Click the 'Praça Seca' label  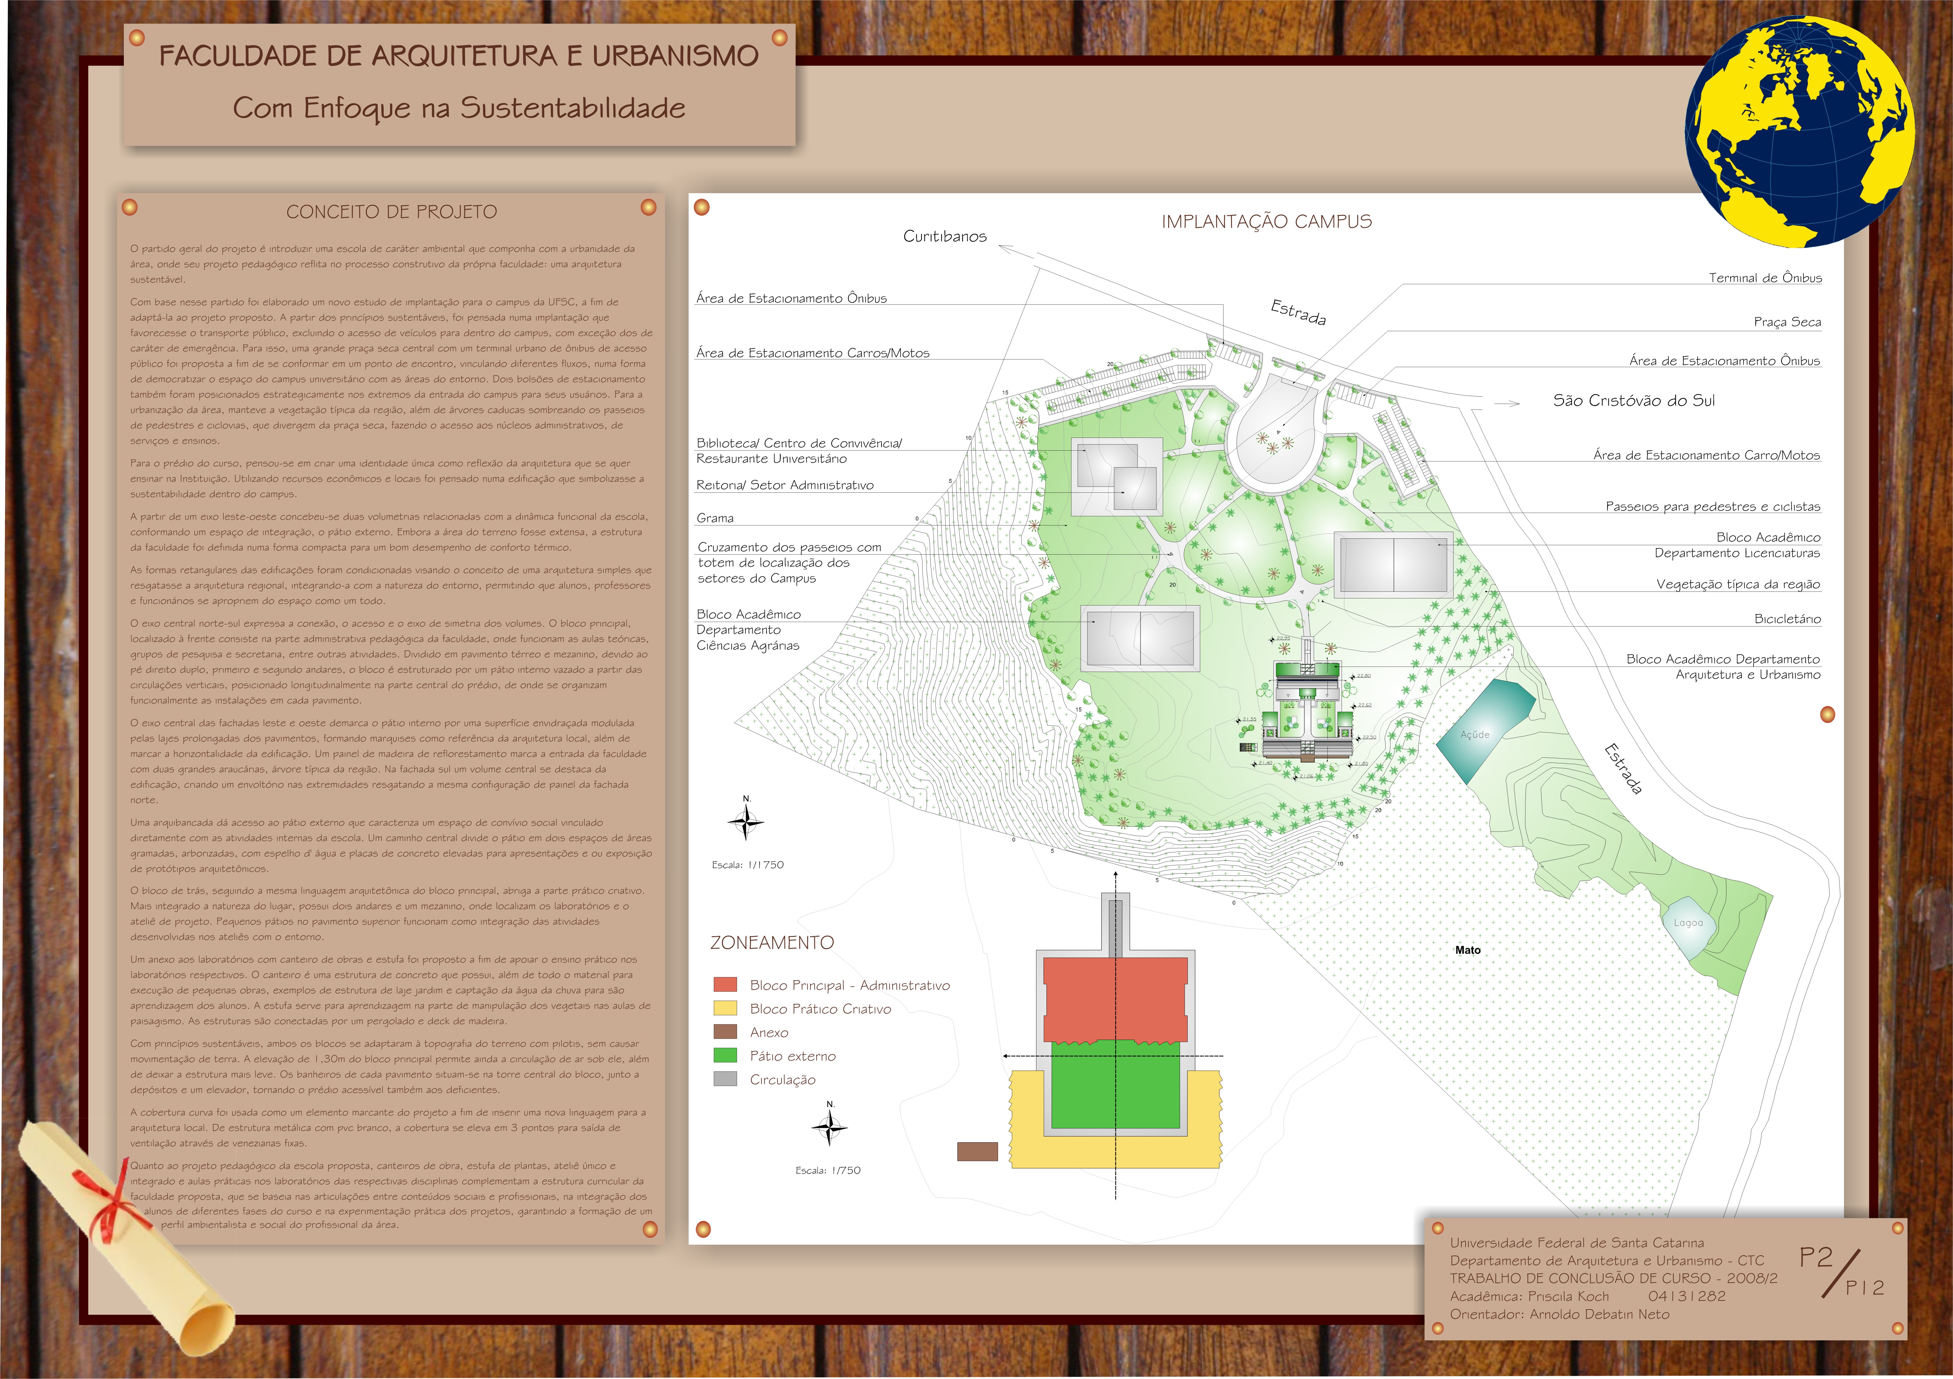(x=1787, y=322)
